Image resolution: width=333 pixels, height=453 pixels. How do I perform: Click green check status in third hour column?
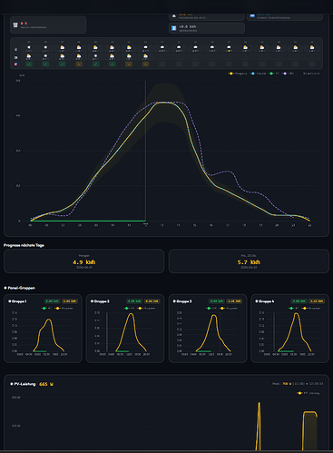pyautogui.click(x=63, y=64)
